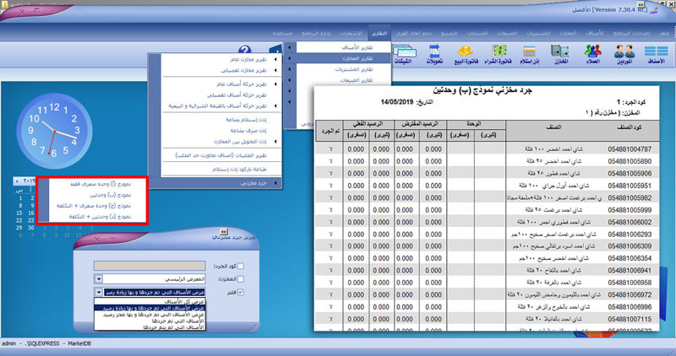676x356 pixels.
Task: Open the الإشعارات menu
Action: pos(351,33)
